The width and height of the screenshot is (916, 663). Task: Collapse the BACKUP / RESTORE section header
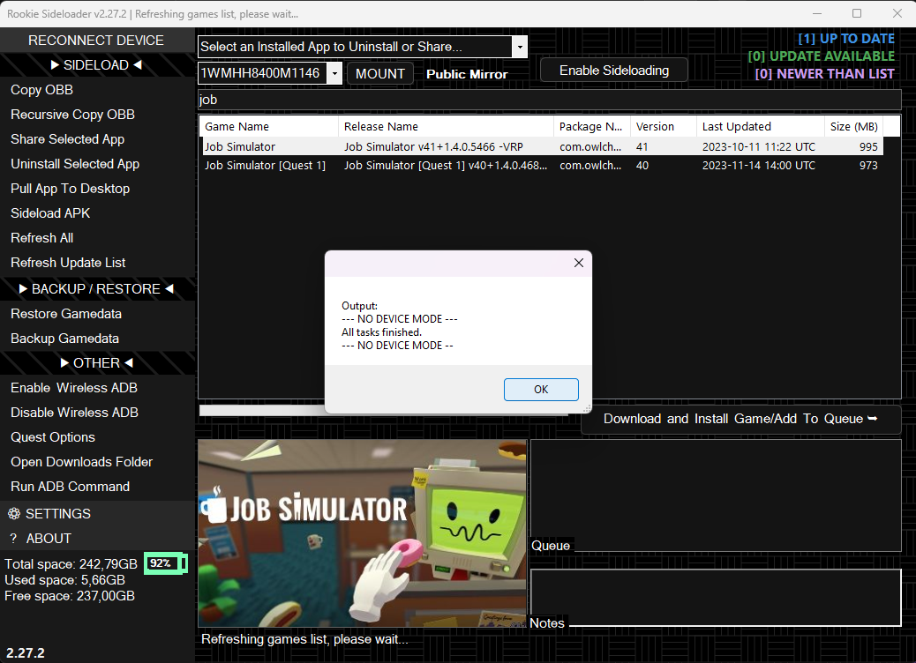pyautogui.click(x=96, y=289)
